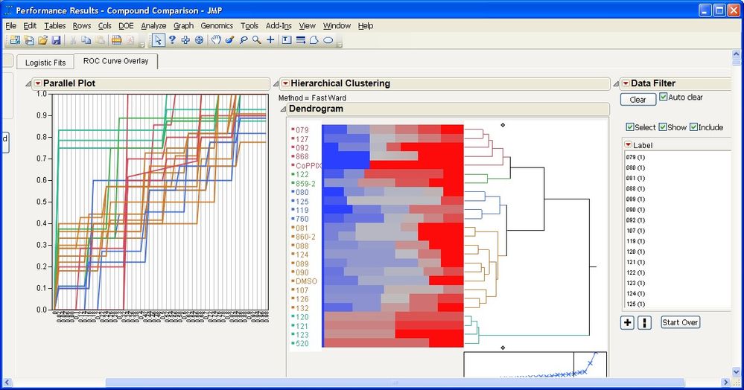Open the Parallel Plot red triangle menu
This screenshot has width=744, height=390.
(x=38, y=83)
